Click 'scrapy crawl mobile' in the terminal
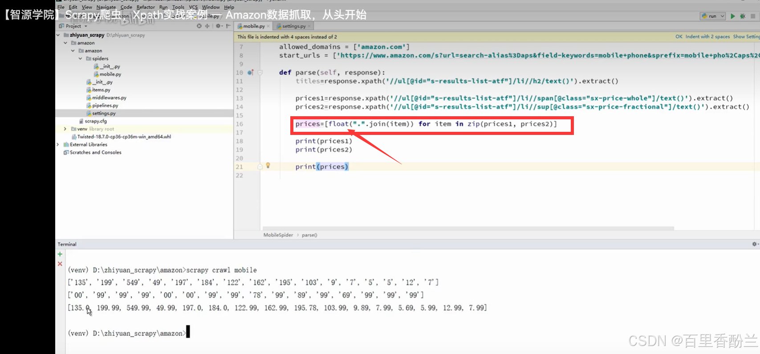This screenshot has height=354, width=760. click(x=221, y=270)
